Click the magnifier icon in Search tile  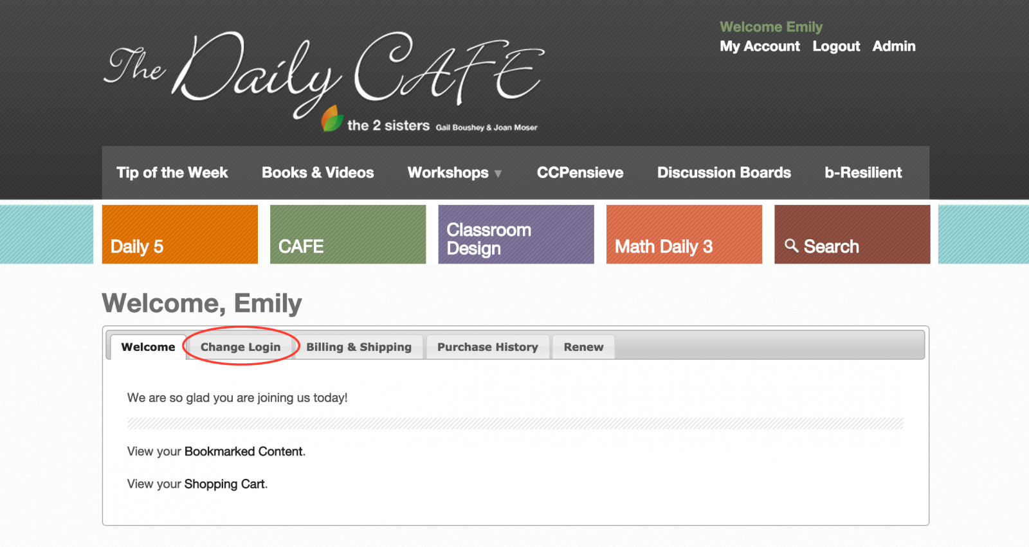coord(792,246)
